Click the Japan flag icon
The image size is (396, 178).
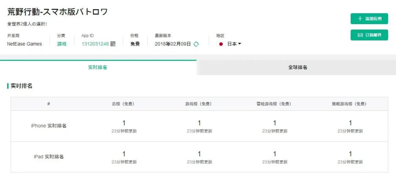click(221, 44)
